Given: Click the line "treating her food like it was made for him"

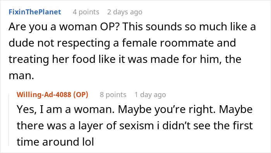Looking at the screenshot, I should (x=115, y=59).
